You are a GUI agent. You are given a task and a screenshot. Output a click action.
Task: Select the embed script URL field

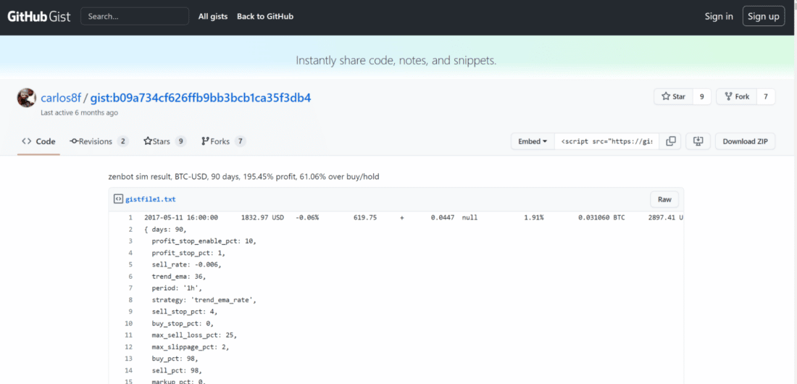pyautogui.click(x=607, y=141)
